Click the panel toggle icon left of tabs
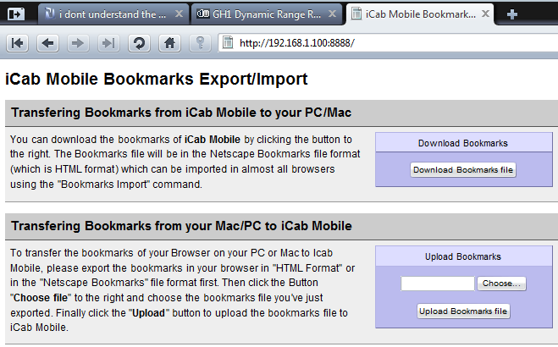 pos(16,14)
